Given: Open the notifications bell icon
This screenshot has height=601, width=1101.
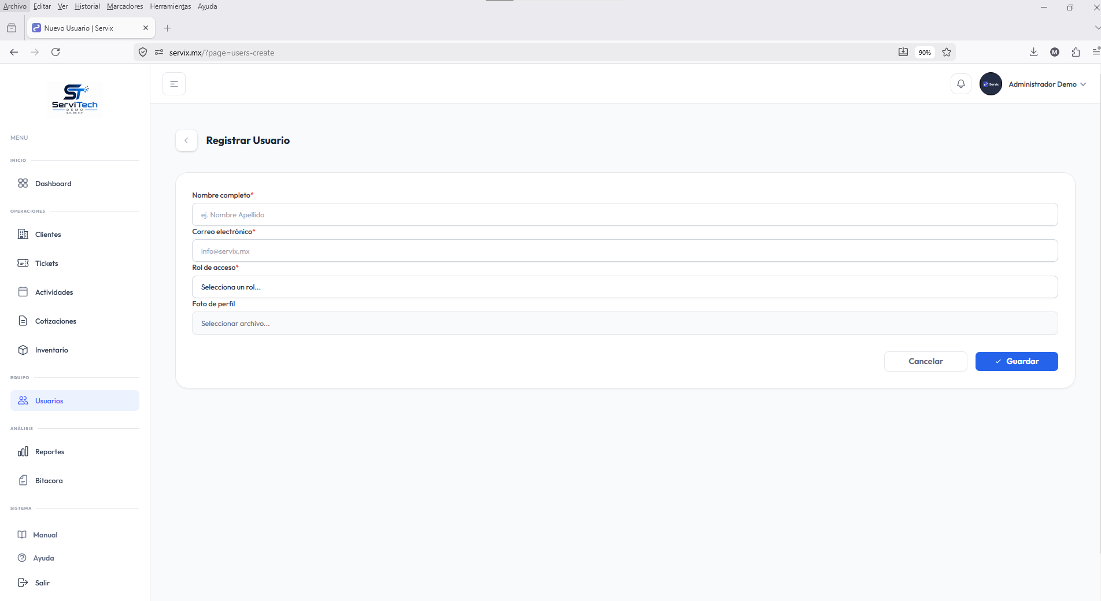Looking at the screenshot, I should pos(960,84).
